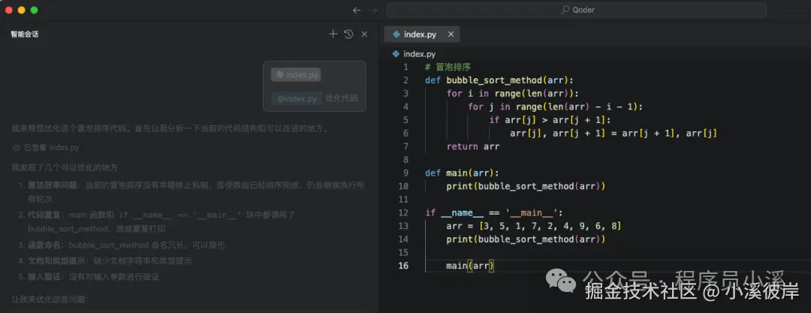Click the macOS green fullscreen button

[x=34, y=10]
